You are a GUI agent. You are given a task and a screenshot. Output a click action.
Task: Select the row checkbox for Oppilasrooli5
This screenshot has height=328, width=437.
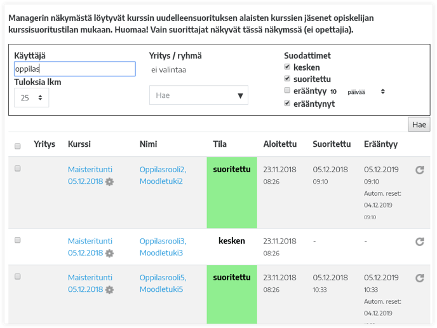pos(18,277)
